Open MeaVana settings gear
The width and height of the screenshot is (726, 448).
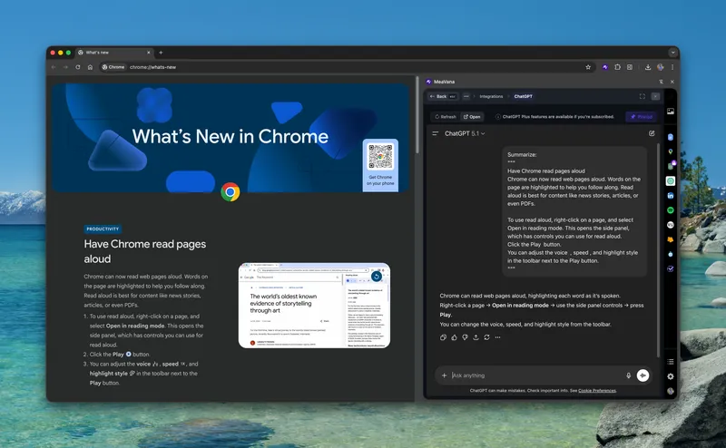671,376
